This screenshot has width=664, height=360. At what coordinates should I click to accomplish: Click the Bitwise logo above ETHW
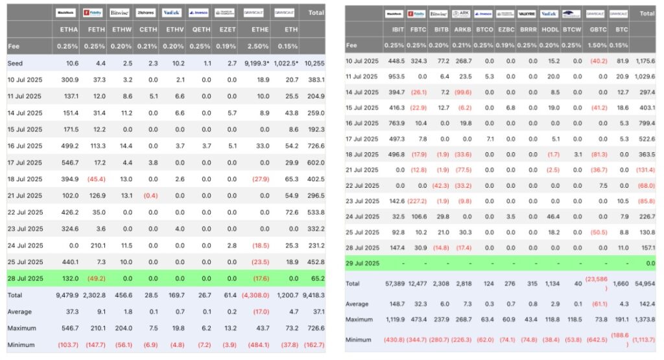click(119, 13)
